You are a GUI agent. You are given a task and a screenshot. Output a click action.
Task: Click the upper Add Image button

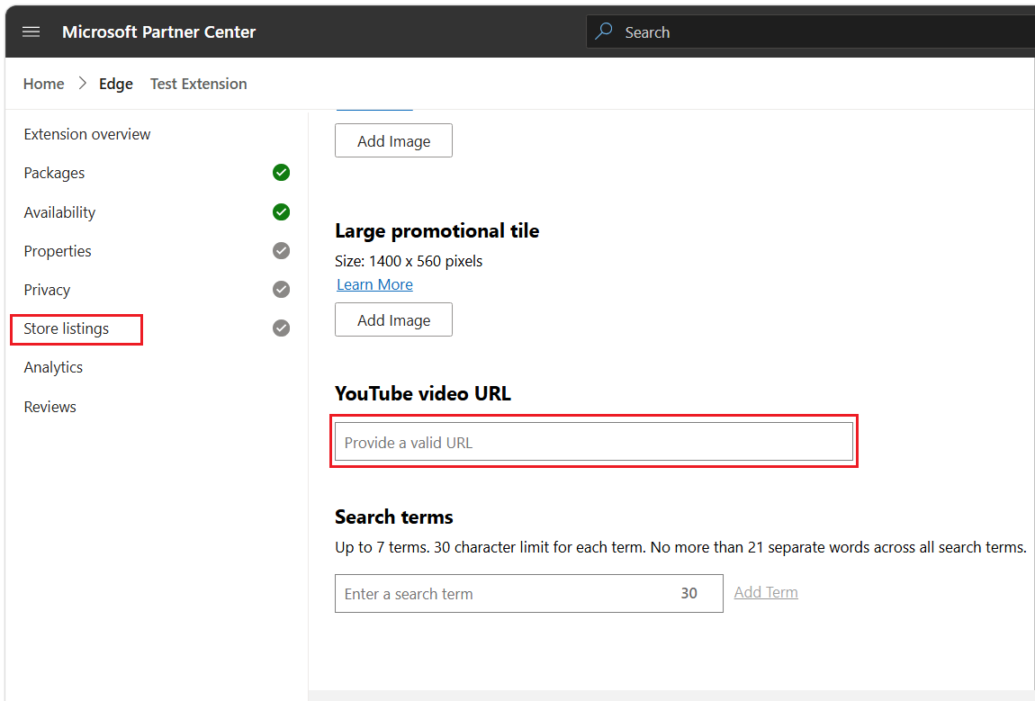pos(393,140)
